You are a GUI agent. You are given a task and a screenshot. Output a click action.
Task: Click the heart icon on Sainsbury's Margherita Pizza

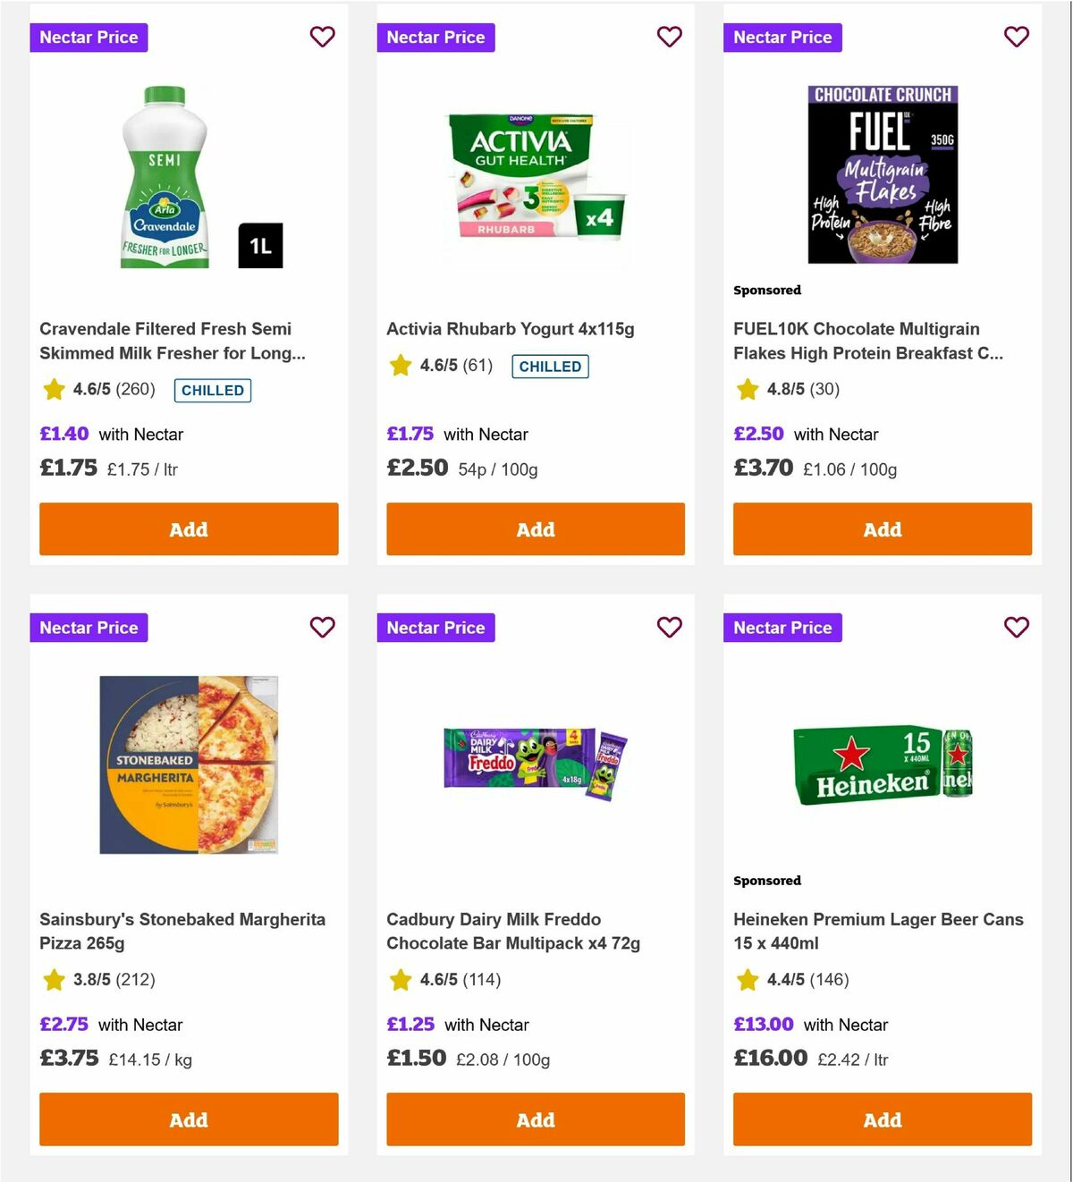coord(322,628)
